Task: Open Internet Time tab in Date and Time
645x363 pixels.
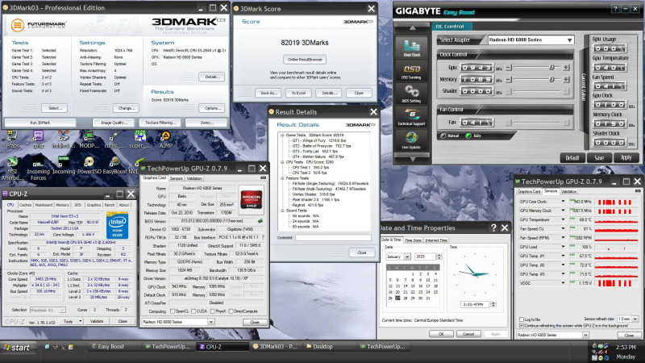Action: coord(436,240)
